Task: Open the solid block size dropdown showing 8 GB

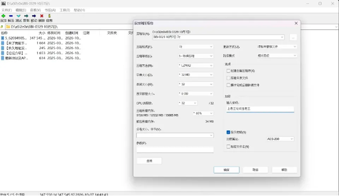Action: click(x=196, y=94)
